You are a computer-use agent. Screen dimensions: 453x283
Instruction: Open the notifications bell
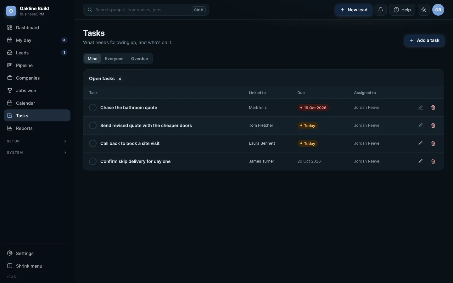point(381,10)
